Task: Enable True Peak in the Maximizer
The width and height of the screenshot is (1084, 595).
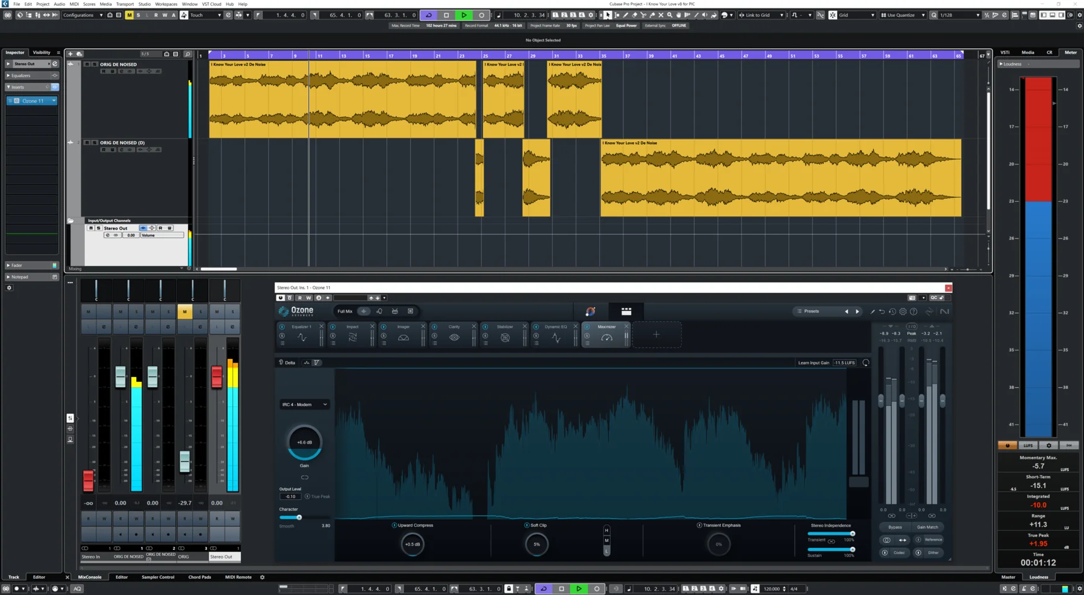Action: coord(308,496)
